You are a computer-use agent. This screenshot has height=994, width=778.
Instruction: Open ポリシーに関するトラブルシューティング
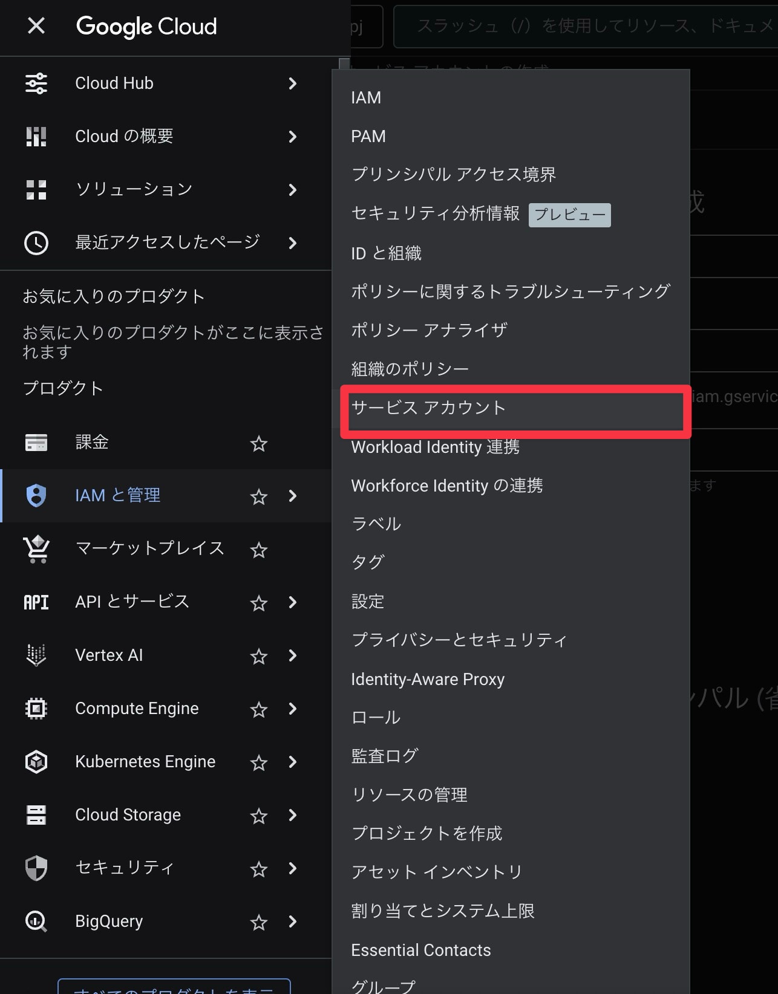(511, 291)
